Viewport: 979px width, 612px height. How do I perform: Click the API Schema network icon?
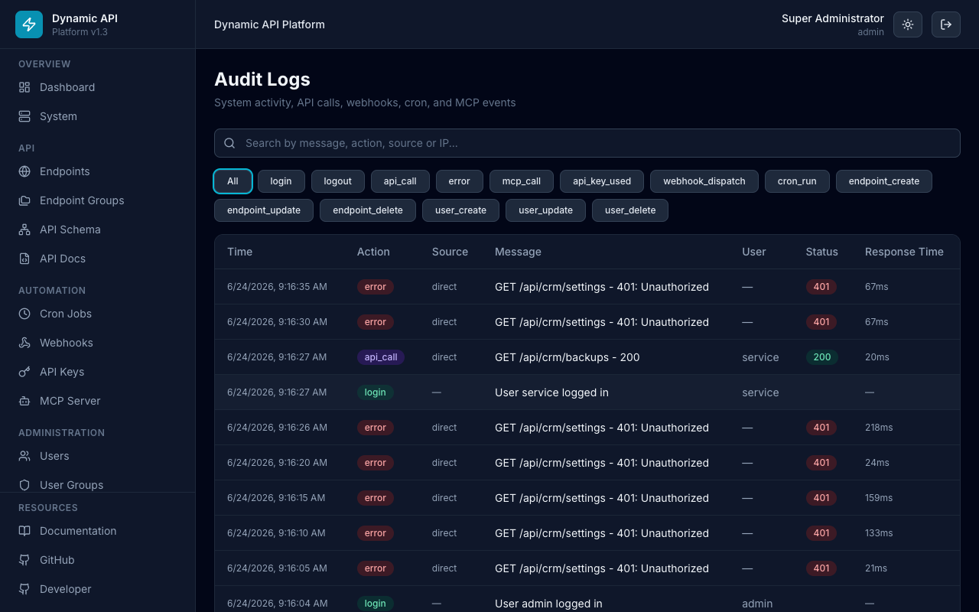[24, 229]
